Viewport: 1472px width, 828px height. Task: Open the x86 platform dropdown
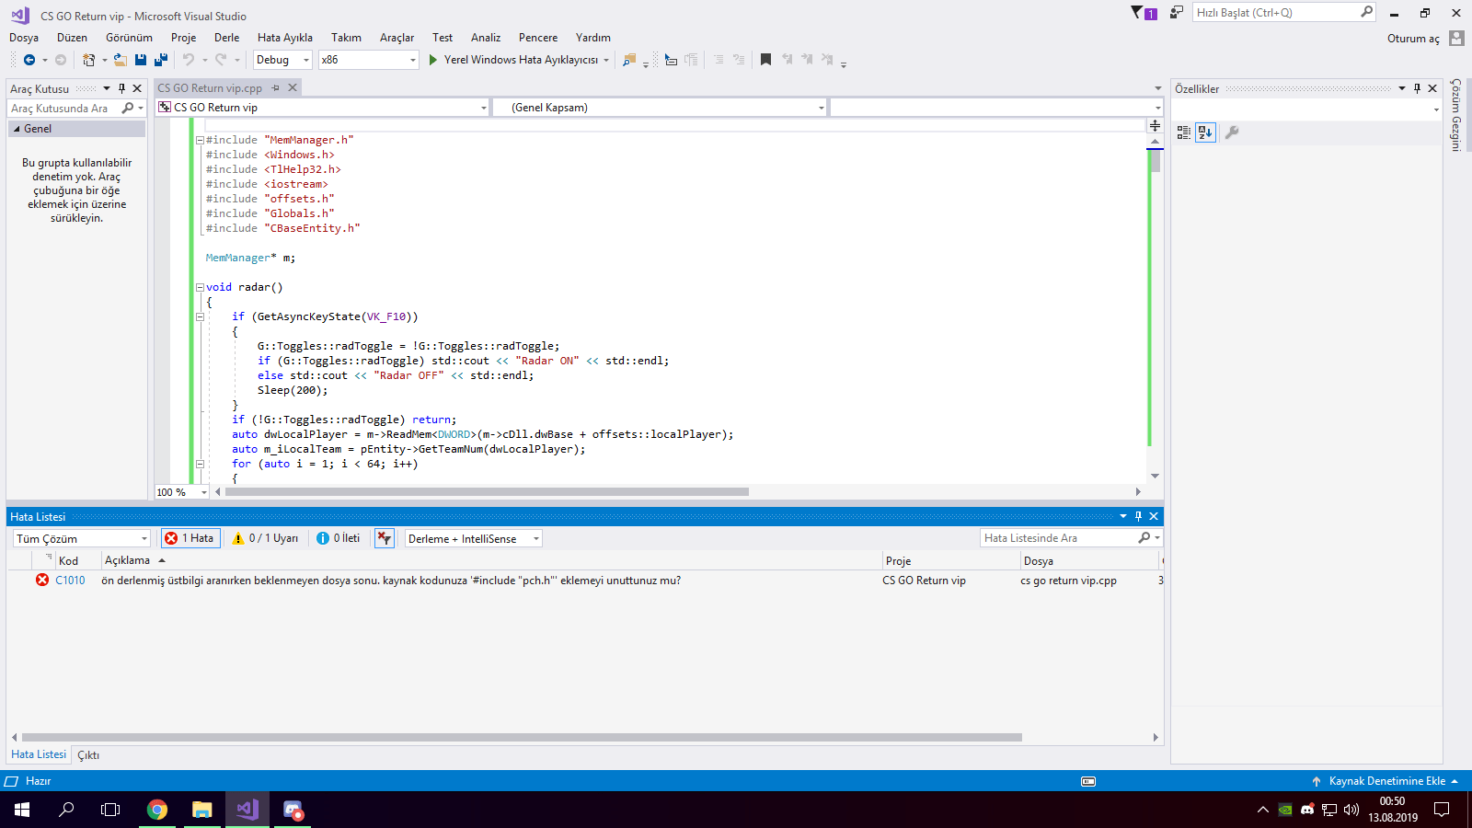point(369,60)
